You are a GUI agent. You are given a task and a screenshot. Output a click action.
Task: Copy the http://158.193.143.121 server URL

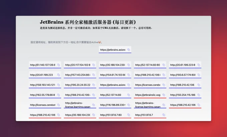59,85
